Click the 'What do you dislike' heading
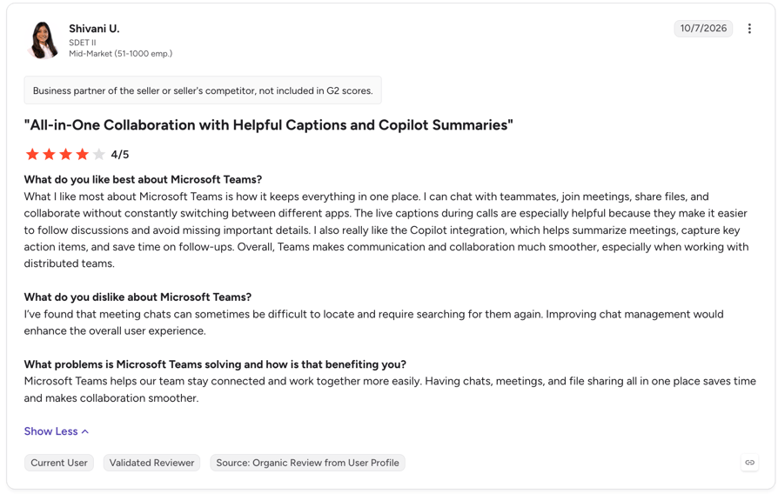Screen dimensions: 778x494 point(138,297)
